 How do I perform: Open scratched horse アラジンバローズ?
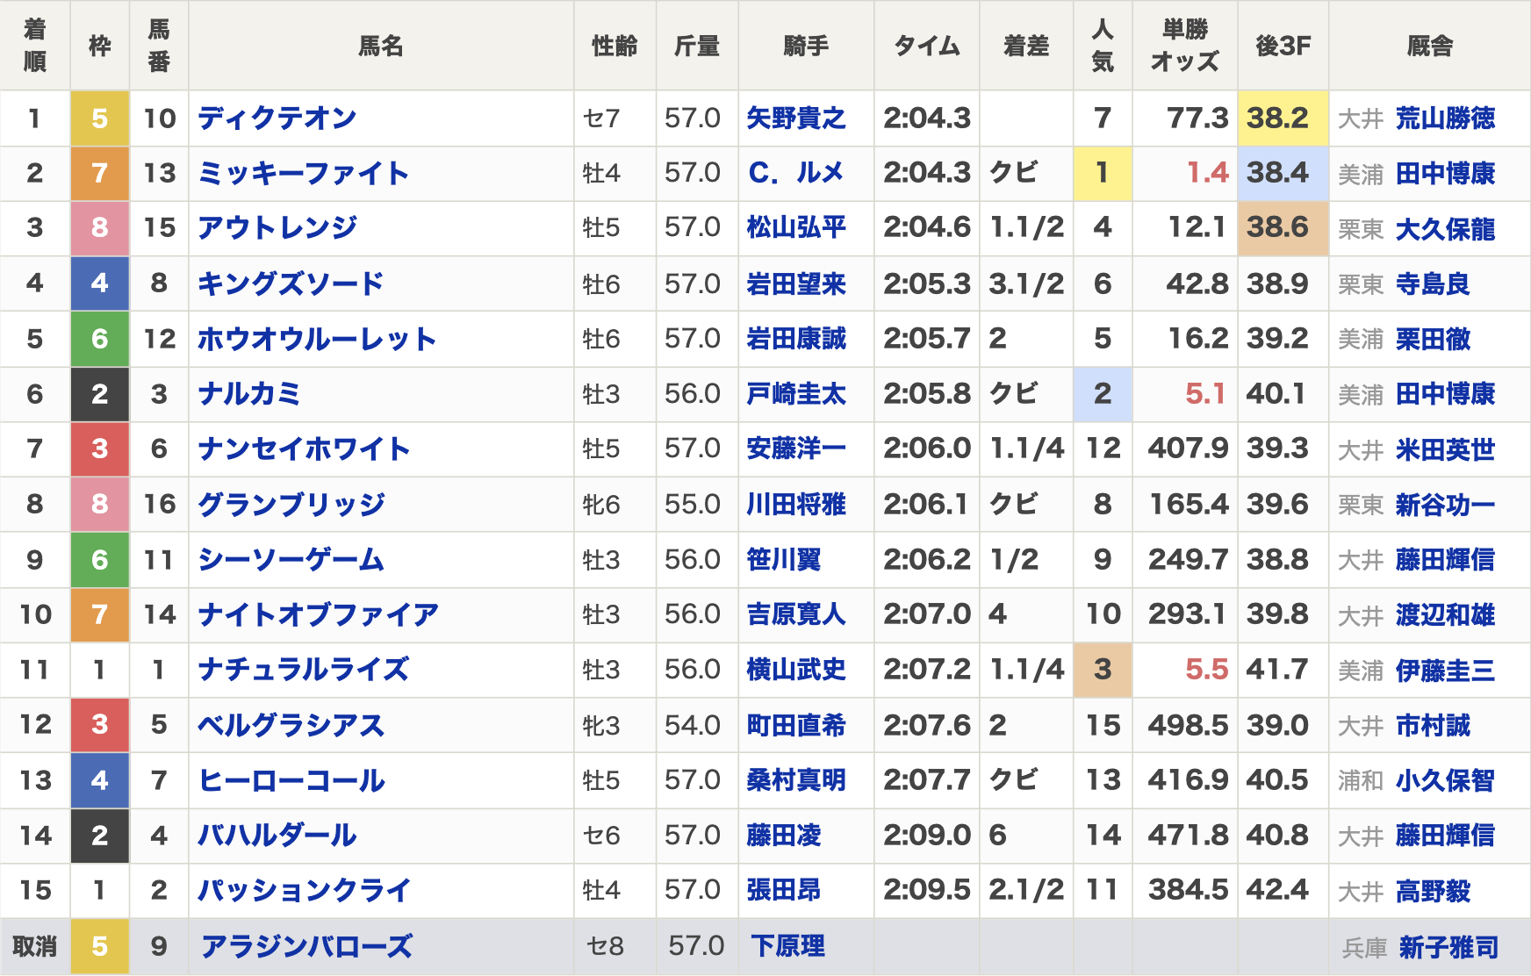click(x=306, y=947)
